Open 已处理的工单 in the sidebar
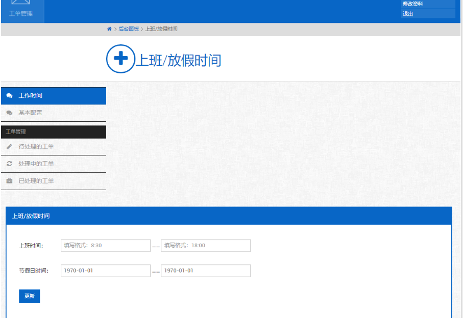Viewport: 463px width, 318px height. click(54, 181)
